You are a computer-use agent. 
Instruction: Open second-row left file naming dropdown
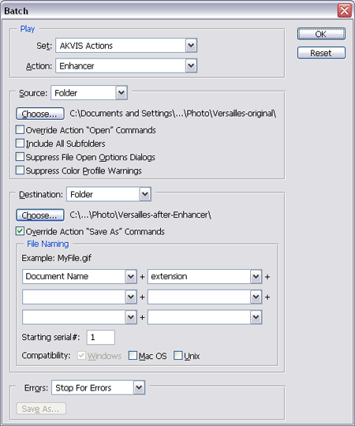click(80, 297)
